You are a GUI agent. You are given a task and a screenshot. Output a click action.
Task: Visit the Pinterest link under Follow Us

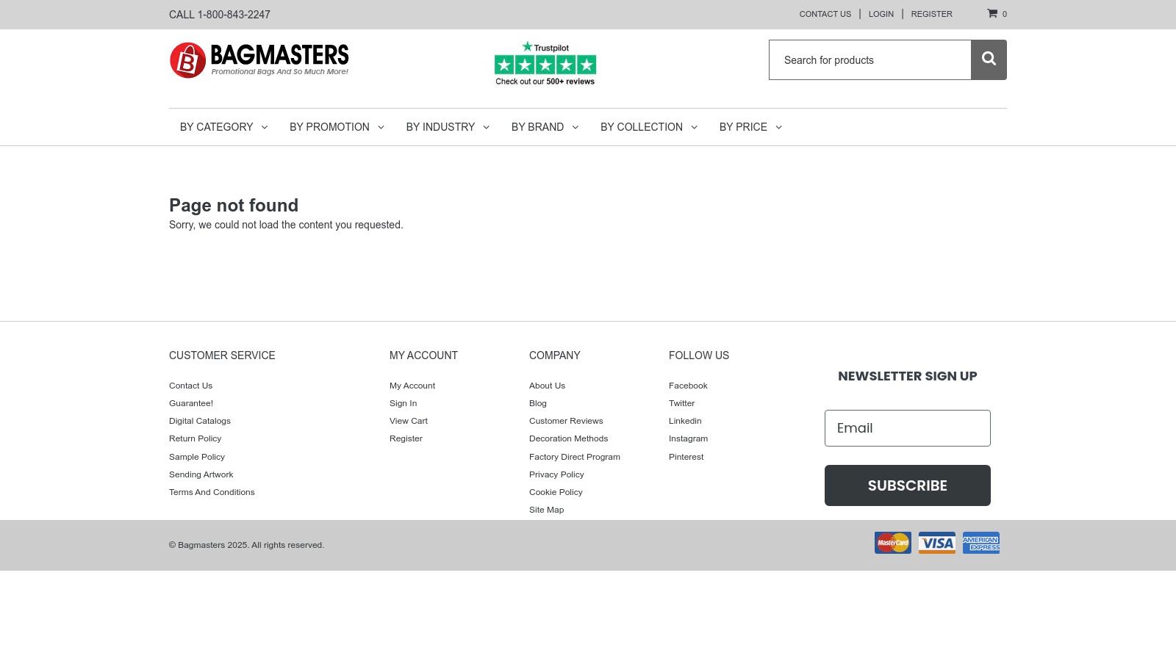tap(686, 457)
